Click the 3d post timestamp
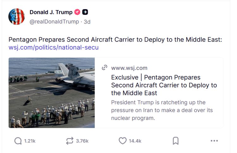 click(x=87, y=21)
